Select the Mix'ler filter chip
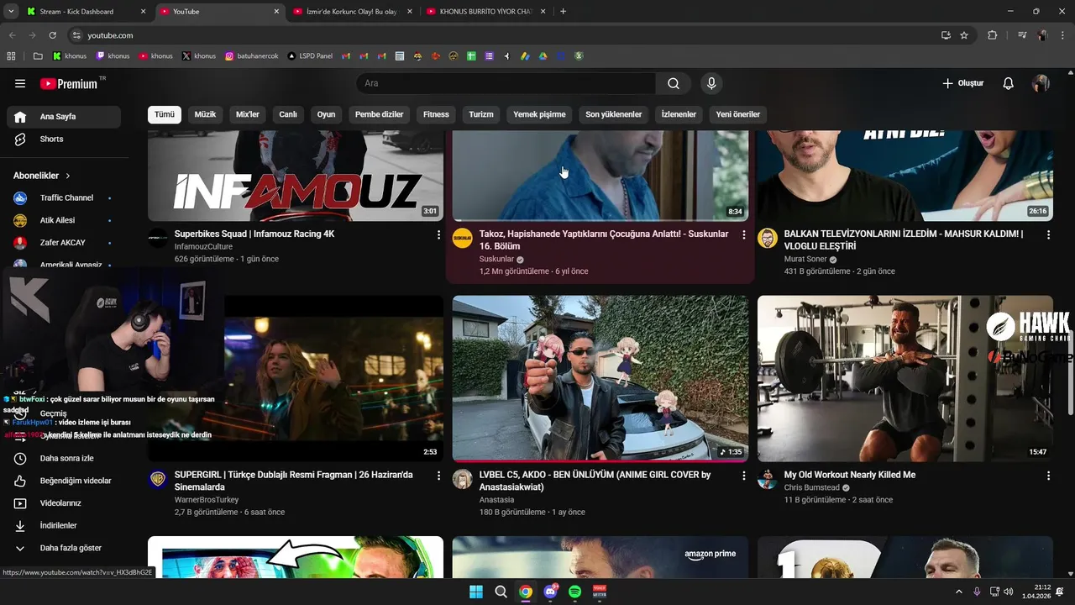Screen dimensions: 1075x605 [x=248, y=114]
